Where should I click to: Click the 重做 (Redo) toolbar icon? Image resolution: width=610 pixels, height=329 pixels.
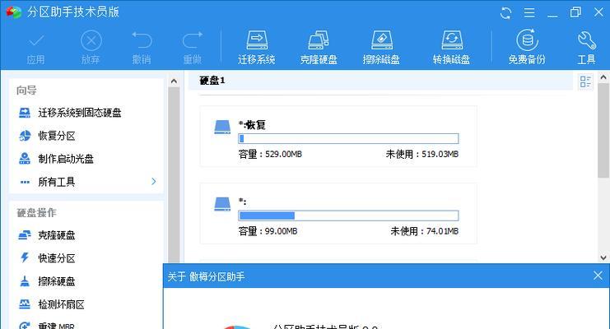click(193, 48)
